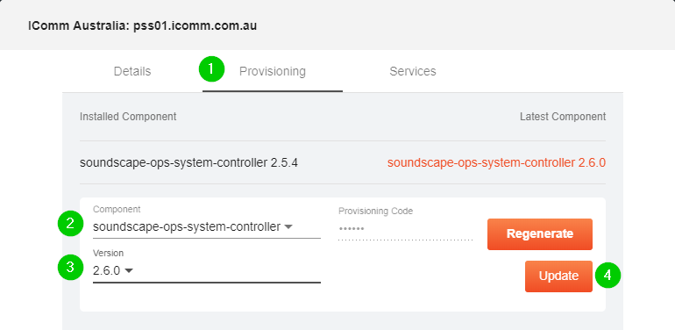Screen dimensions: 675x330
Task: Click the Installed Component column header
Action: [128, 117]
